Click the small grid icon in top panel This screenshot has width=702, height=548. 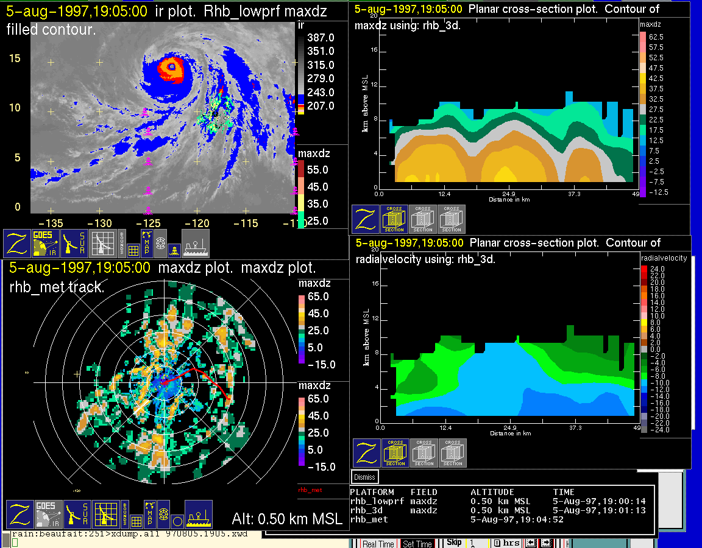(133, 249)
